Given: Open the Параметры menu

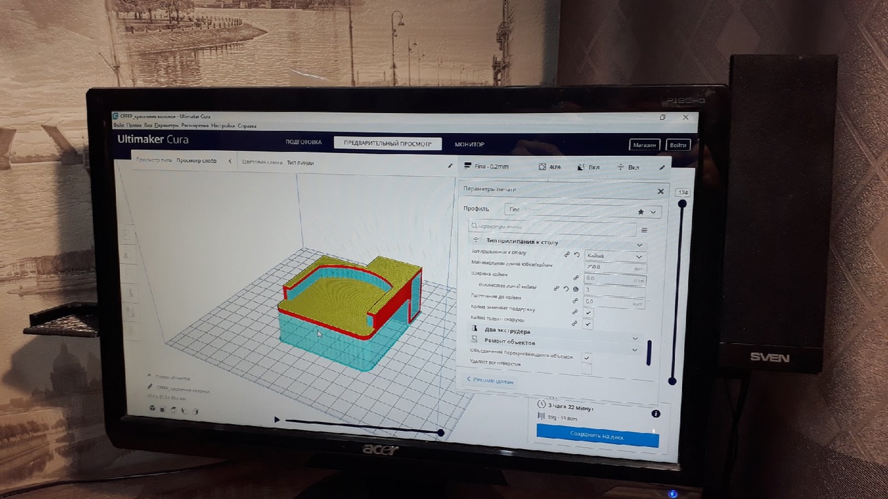Looking at the screenshot, I should [167, 125].
